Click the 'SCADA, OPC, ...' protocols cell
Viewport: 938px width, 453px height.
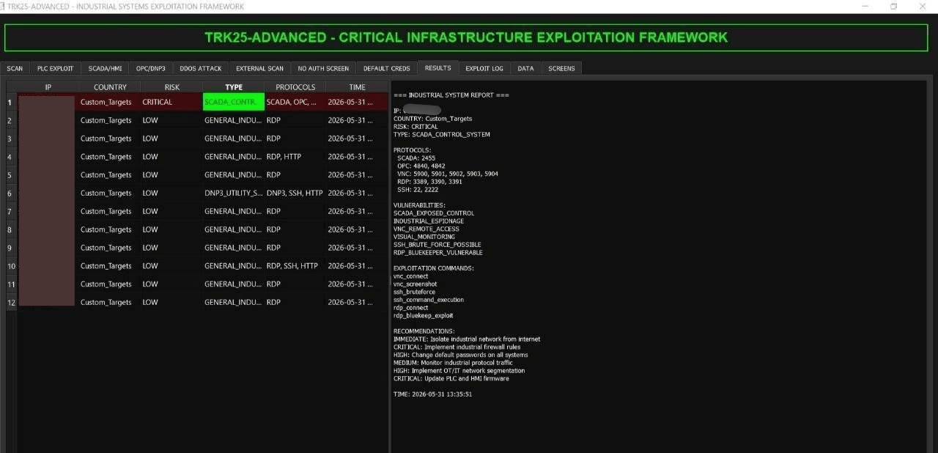click(x=295, y=102)
